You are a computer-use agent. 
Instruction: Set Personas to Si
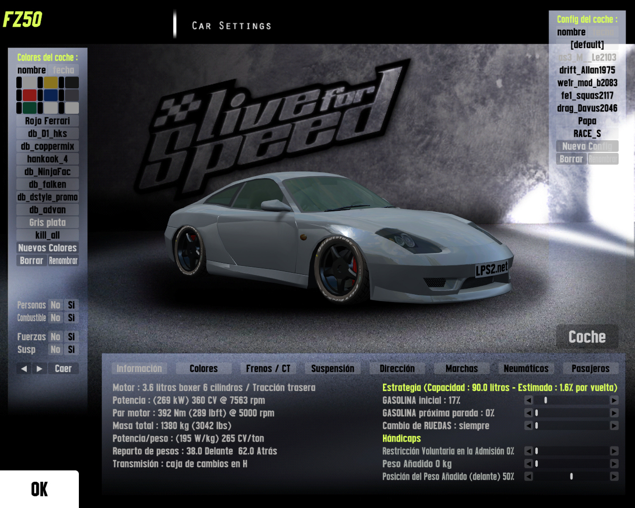pyautogui.click(x=71, y=305)
